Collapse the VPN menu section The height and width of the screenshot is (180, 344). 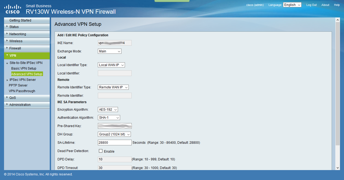coord(7,55)
